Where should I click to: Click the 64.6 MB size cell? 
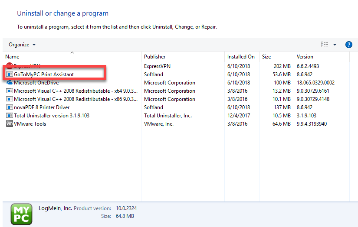[281, 123]
